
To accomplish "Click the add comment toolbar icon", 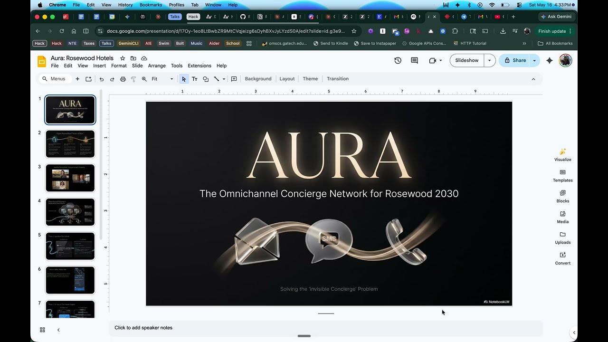I will coord(234,79).
